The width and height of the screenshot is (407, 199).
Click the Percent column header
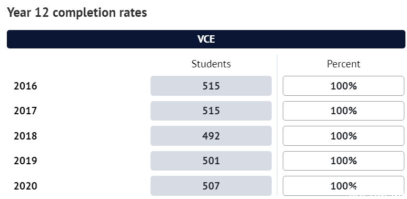pyautogui.click(x=343, y=64)
